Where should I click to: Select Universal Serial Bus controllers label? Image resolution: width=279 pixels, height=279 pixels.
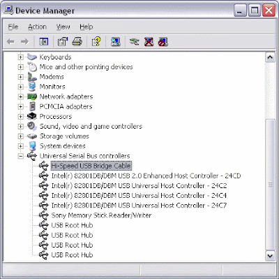85,156
